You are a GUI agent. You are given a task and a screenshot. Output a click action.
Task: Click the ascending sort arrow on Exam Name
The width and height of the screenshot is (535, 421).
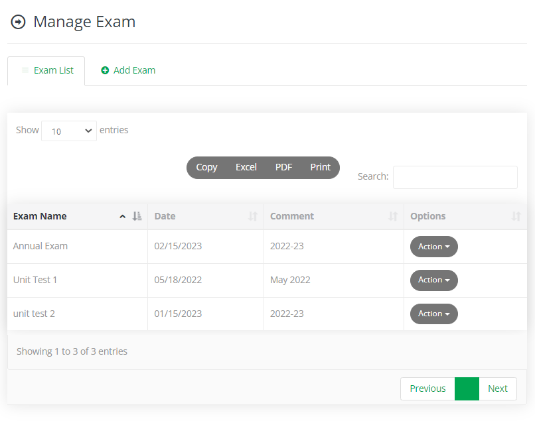(x=123, y=216)
